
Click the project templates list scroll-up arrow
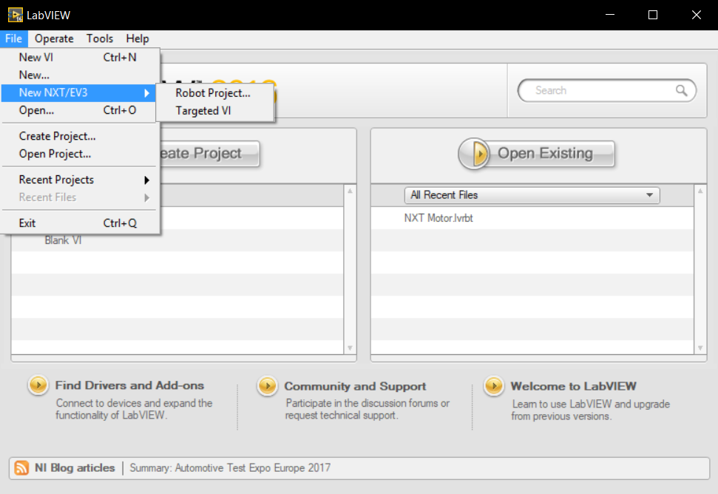[350, 191]
